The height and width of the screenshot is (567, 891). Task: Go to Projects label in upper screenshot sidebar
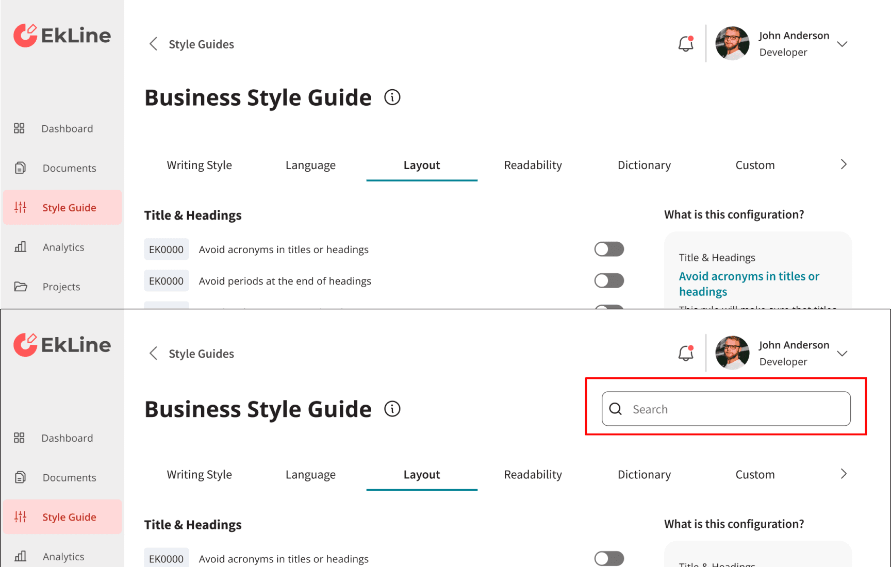click(x=61, y=287)
